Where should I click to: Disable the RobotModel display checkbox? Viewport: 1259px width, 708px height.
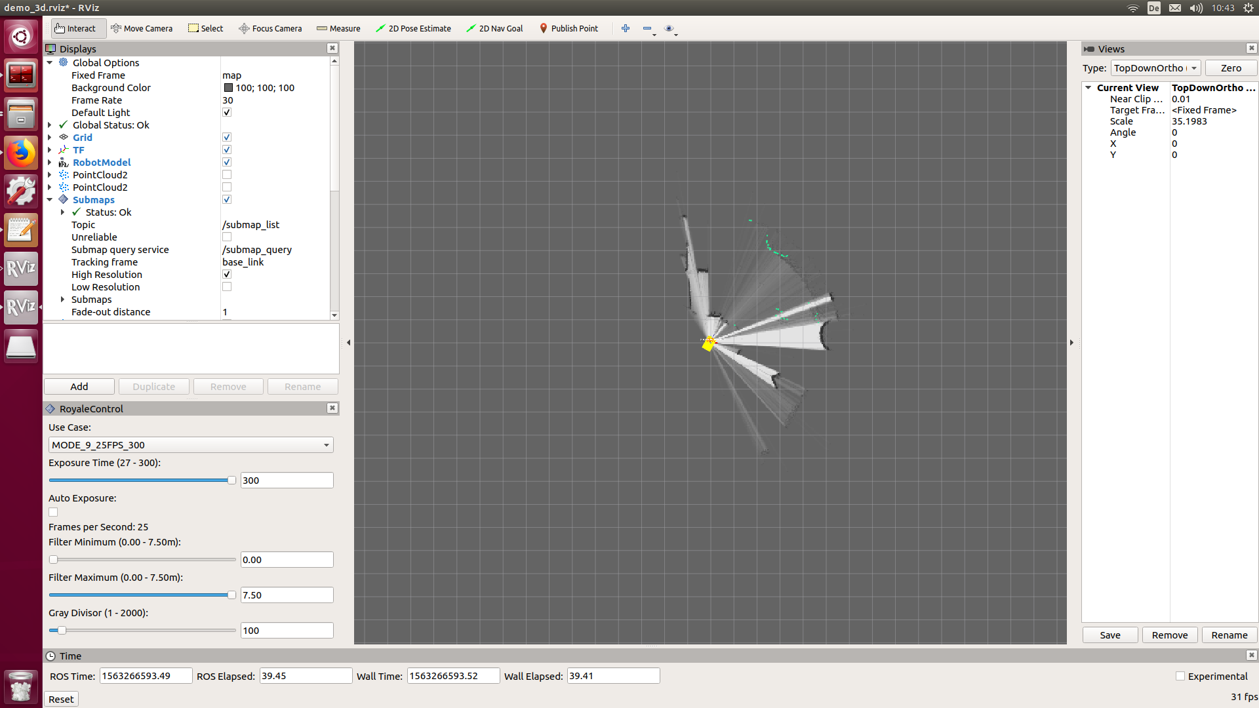click(x=227, y=163)
